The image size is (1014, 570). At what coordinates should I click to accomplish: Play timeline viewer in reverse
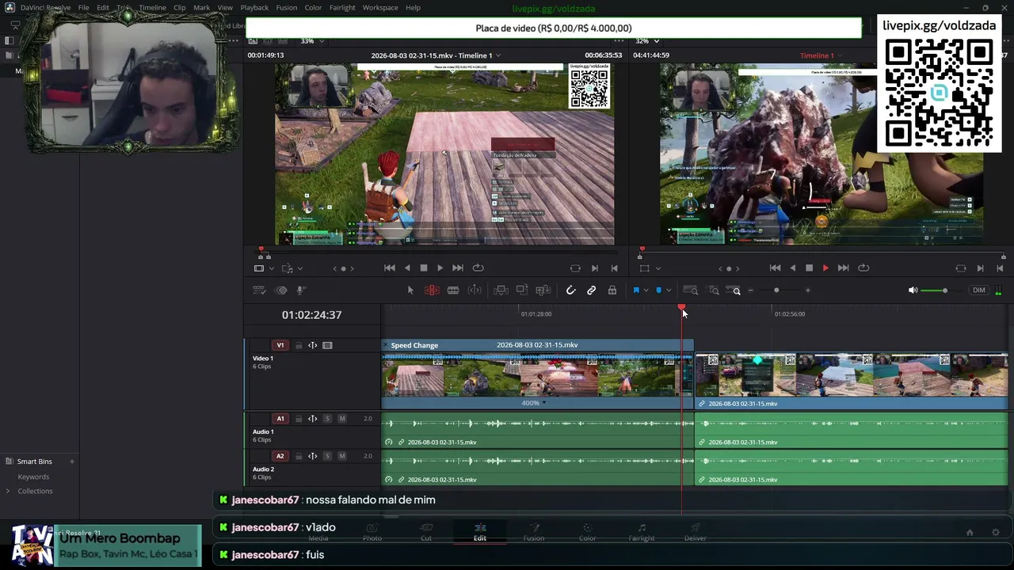tap(792, 268)
